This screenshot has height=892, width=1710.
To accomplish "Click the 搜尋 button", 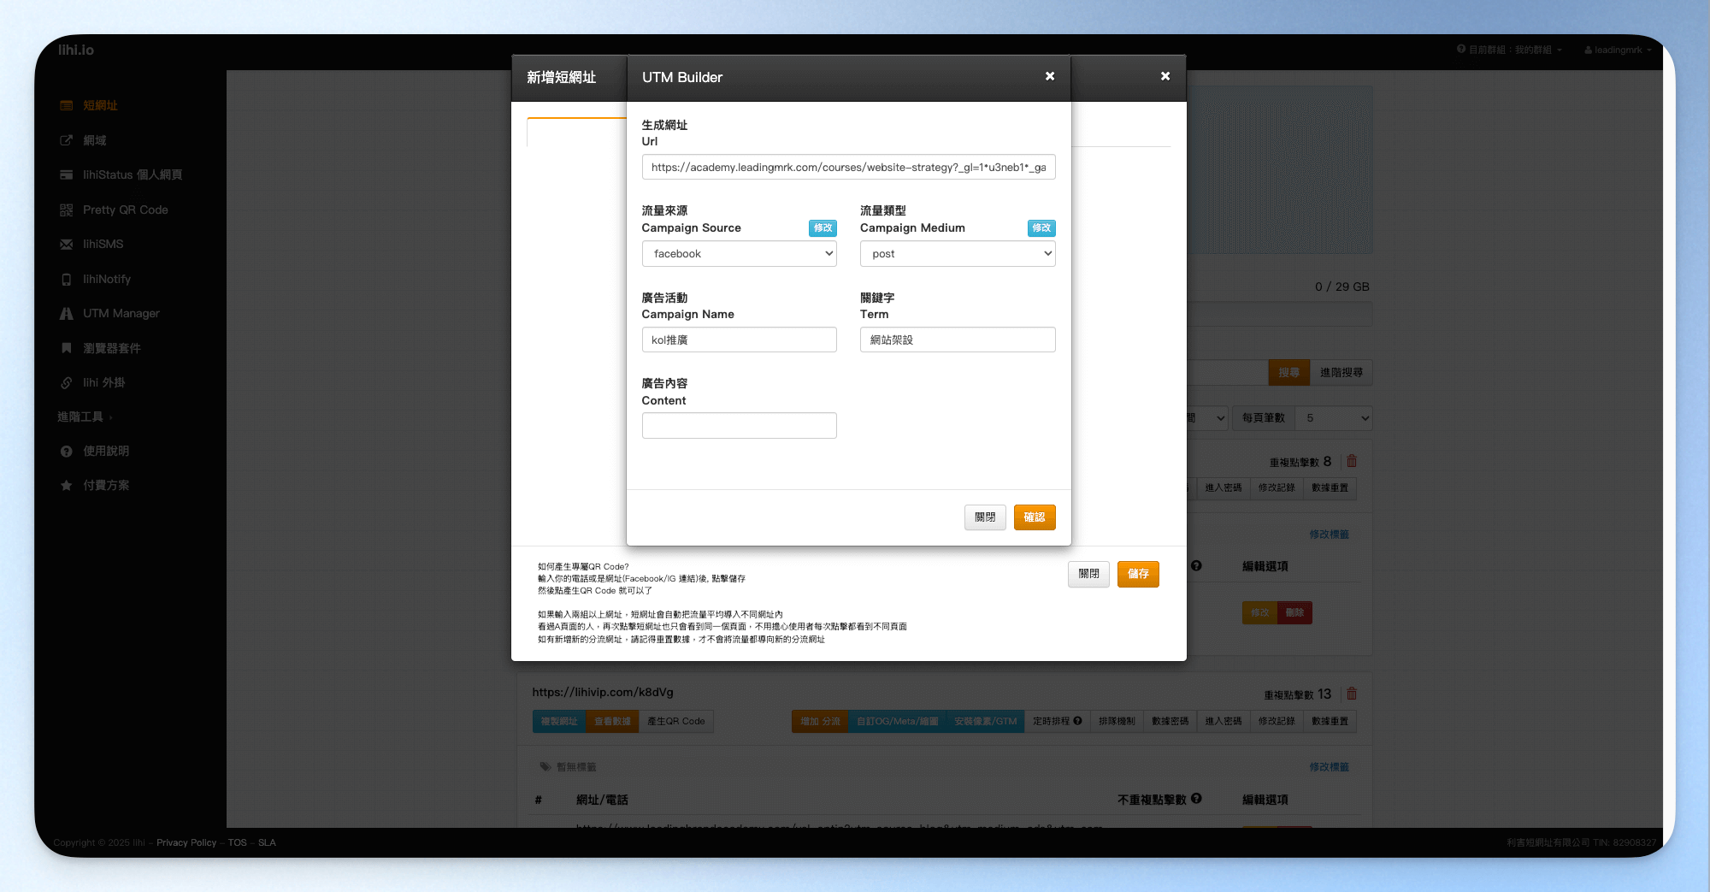I will [1289, 372].
